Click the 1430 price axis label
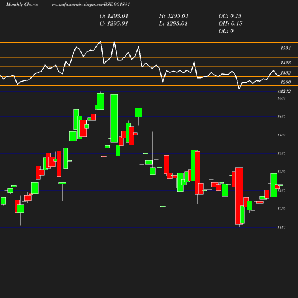Image resolution: width=298 pixels, height=298 pixels. 281,135
